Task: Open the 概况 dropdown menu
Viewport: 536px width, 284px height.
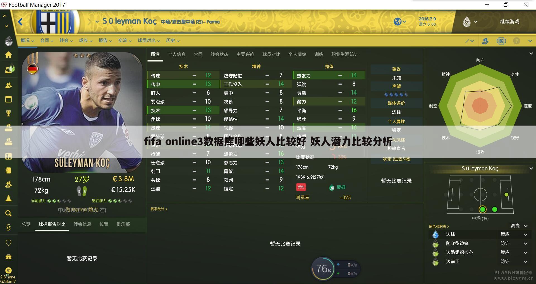Action: tap(27, 41)
